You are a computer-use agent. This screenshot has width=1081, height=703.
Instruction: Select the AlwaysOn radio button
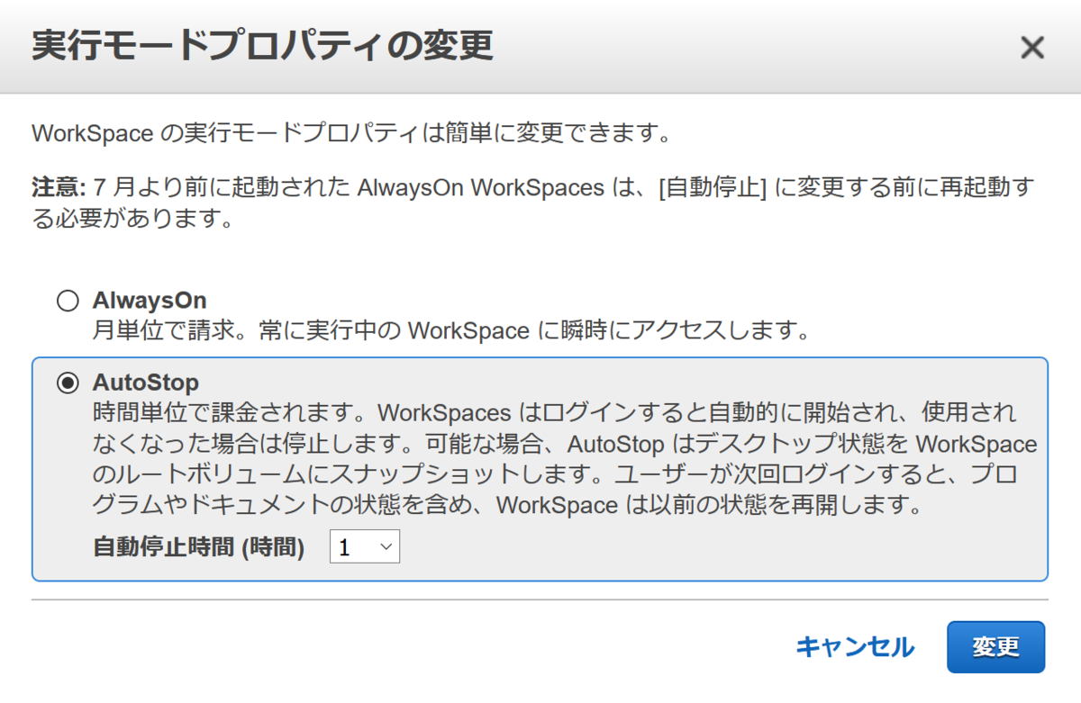point(68,302)
